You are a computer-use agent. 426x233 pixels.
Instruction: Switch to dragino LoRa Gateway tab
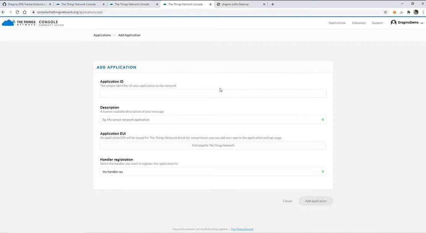241,4
